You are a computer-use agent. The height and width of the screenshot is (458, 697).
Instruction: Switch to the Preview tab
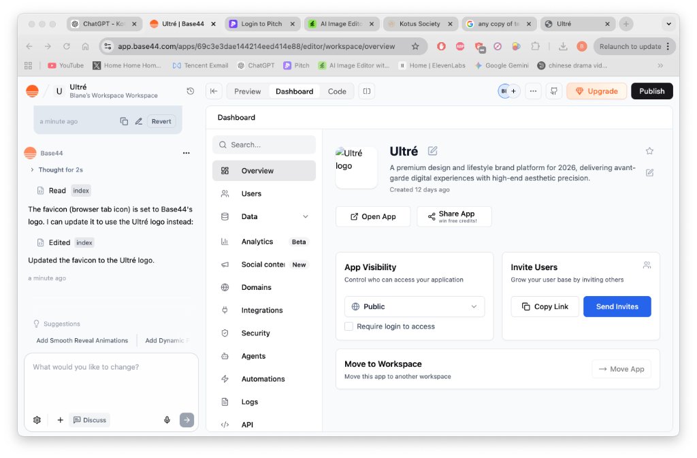[x=247, y=91]
